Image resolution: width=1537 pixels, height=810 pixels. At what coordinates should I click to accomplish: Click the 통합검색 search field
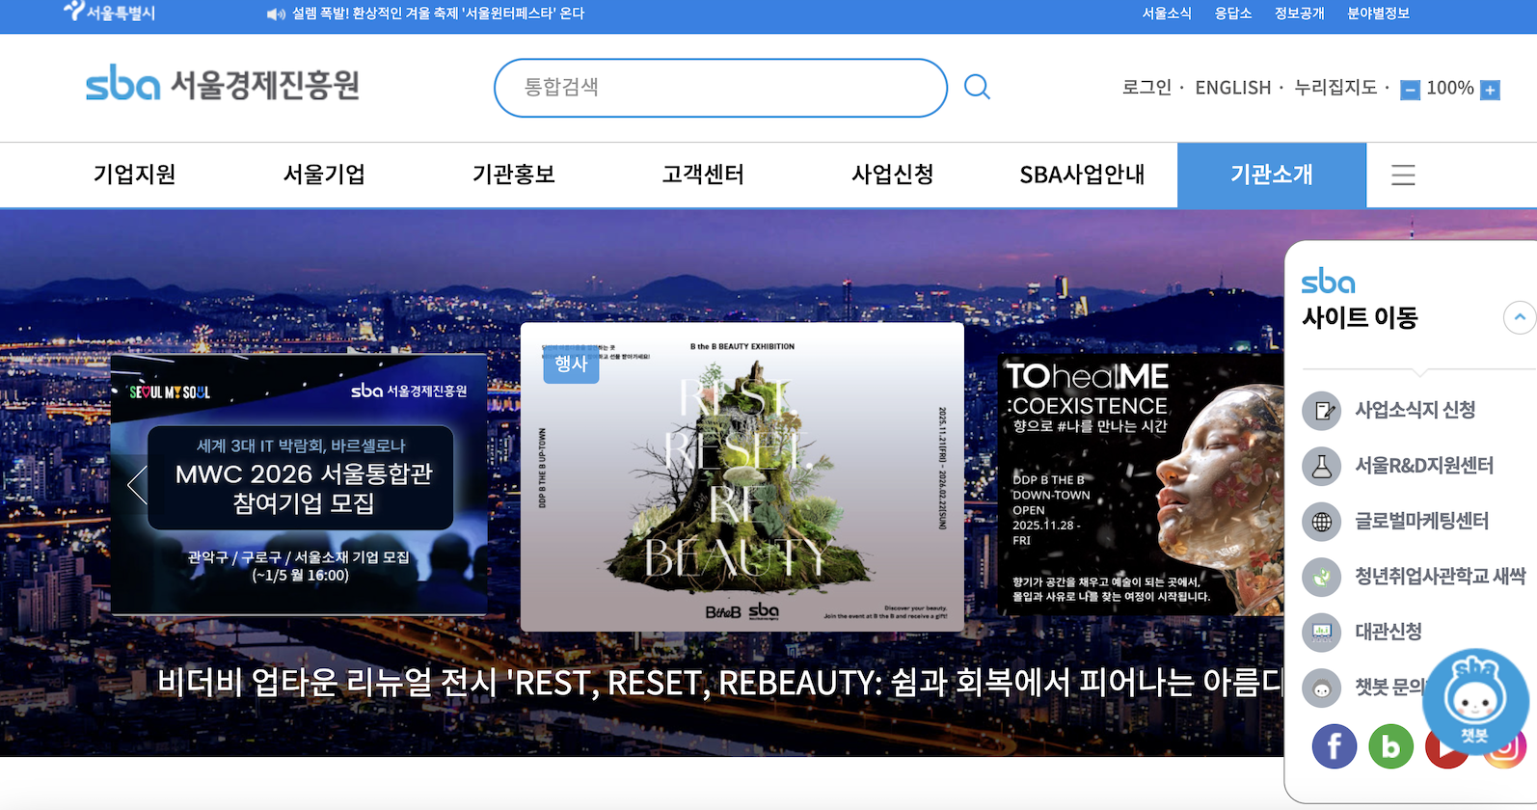(720, 88)
